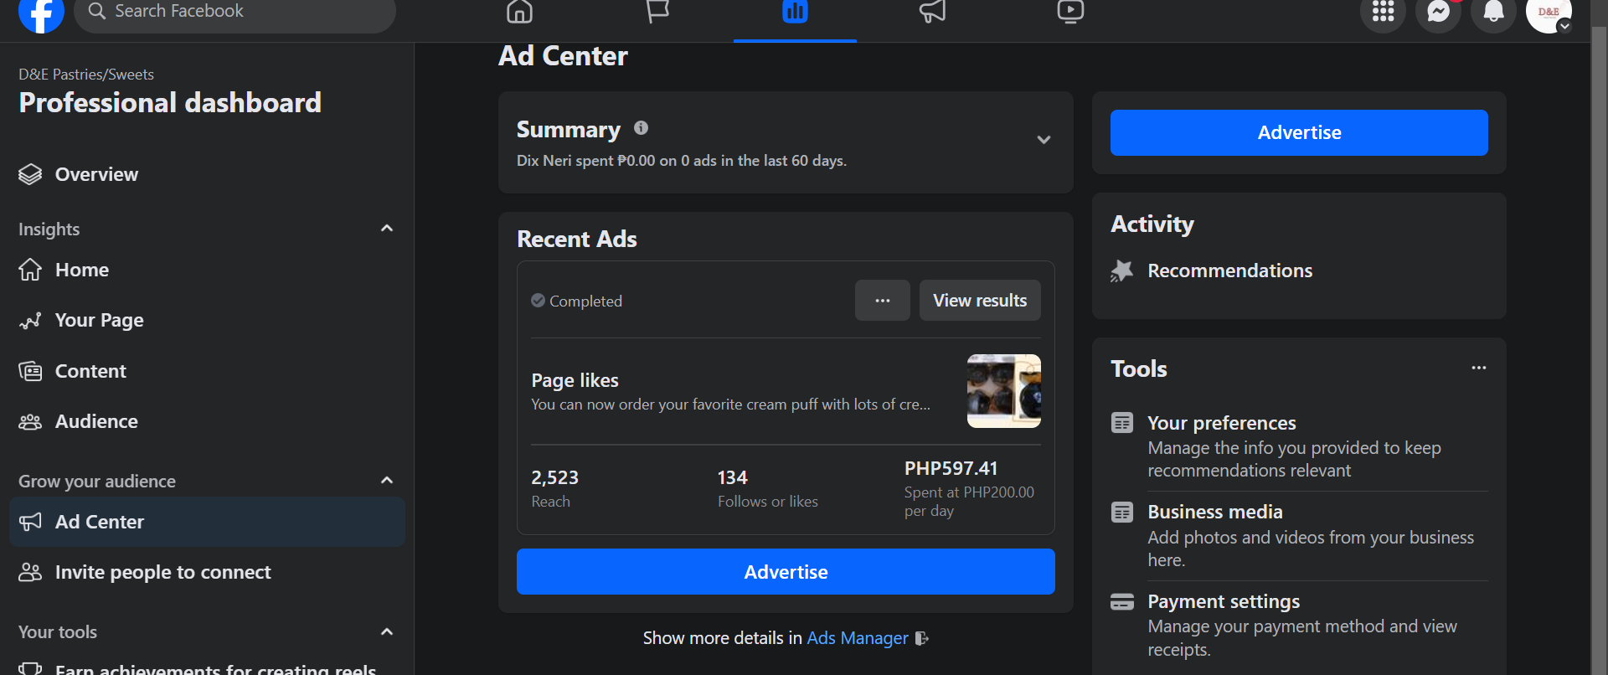1608x675 pixels.
Task: Open the Pages flag icon tab
Action: pos(657,12)
